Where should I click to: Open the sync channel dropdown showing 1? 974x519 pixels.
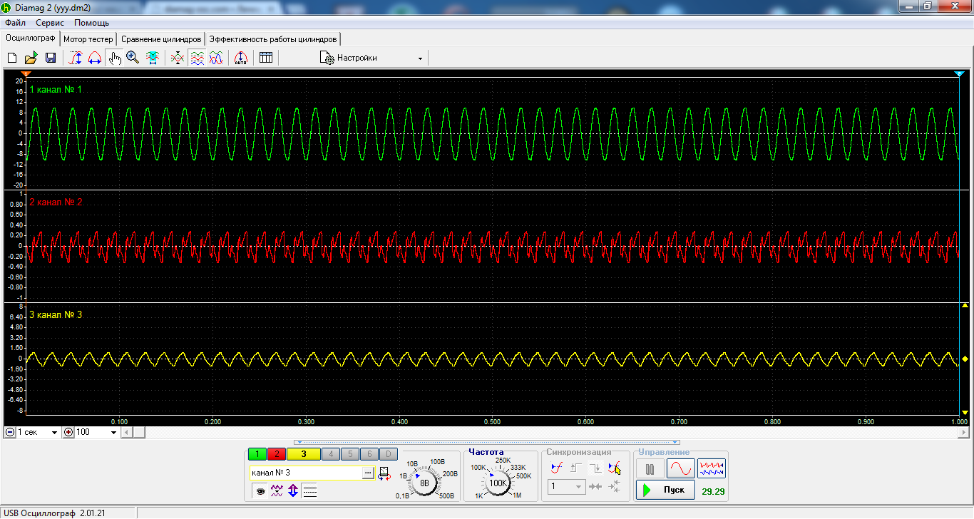(x=567, y=486)
